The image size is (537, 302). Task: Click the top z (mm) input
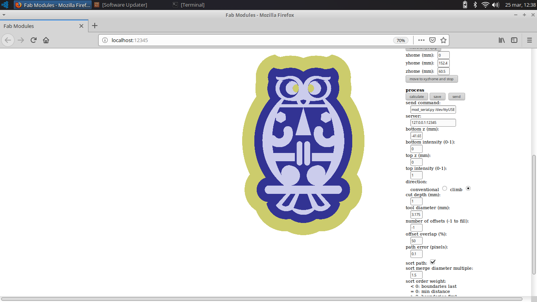click(x=416, y=162)
